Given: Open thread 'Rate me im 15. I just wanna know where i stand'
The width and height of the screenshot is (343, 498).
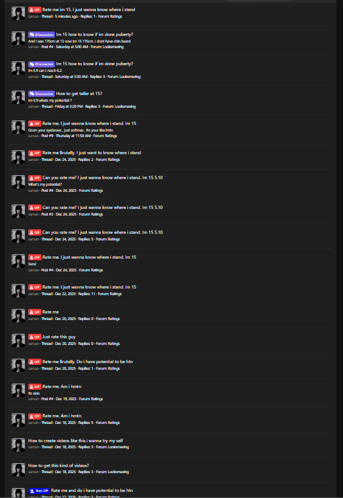Looking at the screenshot, I should click(89, 9).
